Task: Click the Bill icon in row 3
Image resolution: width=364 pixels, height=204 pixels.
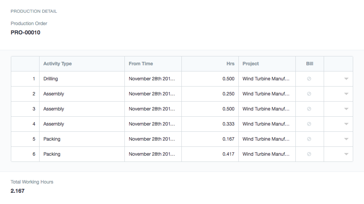Action: [x=309, y=109]
